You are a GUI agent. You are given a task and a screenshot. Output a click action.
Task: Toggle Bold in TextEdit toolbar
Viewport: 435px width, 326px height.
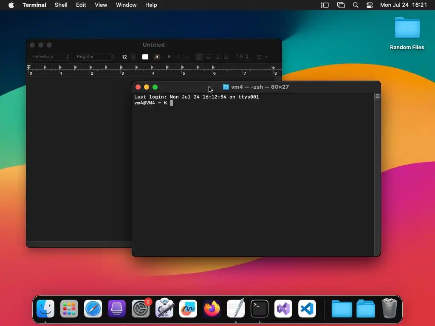pyautogui.click(x=169, y=56)
